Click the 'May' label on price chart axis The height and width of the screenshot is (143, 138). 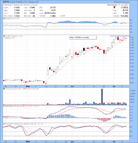28,86
